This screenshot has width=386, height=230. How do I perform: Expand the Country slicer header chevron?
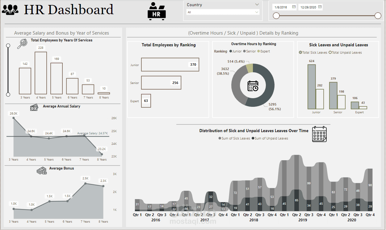pyautogui.click(x=256, y=4)
